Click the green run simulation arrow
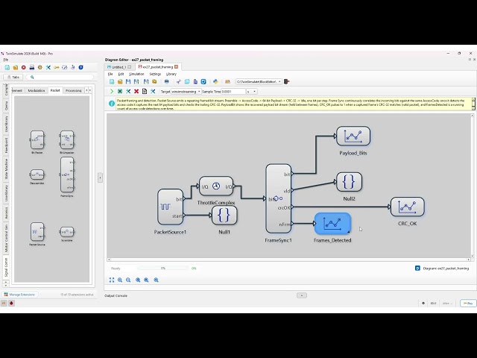The height and width of the screenshot is (358, 477). [x=112, y=91]
